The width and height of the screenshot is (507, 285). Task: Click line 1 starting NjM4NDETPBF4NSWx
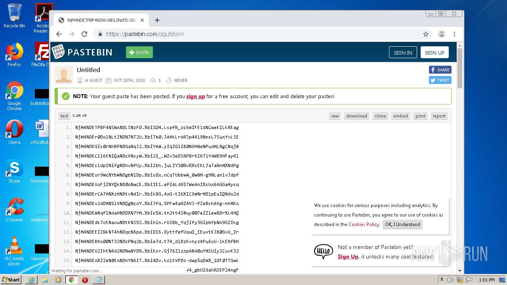tap(157, 127)
